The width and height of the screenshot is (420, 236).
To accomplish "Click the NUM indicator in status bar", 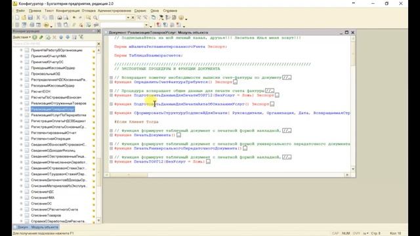I will coord(346,233).
